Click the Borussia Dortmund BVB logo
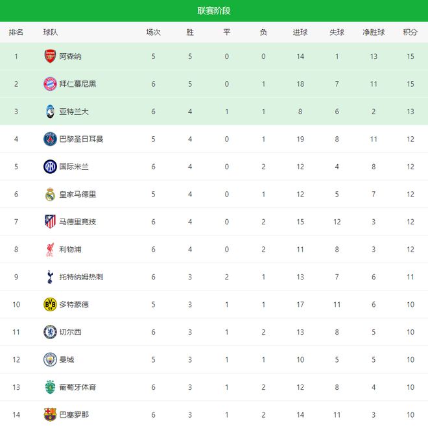Image resolution: width=428 pixels, height=428 pixels. click(x=50, y=304)
